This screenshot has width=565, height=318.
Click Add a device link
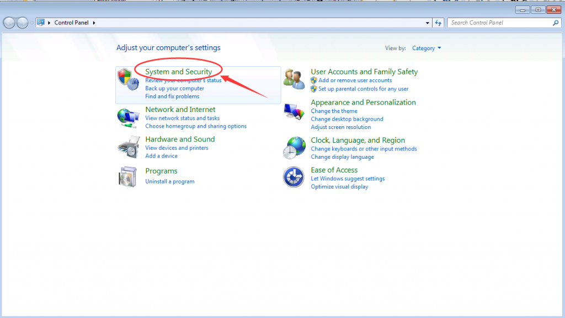[x=161, y=156]
